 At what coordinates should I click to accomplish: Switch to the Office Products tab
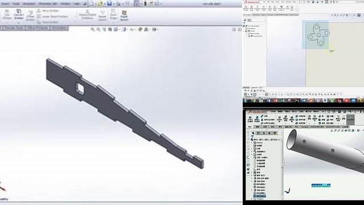37,28
